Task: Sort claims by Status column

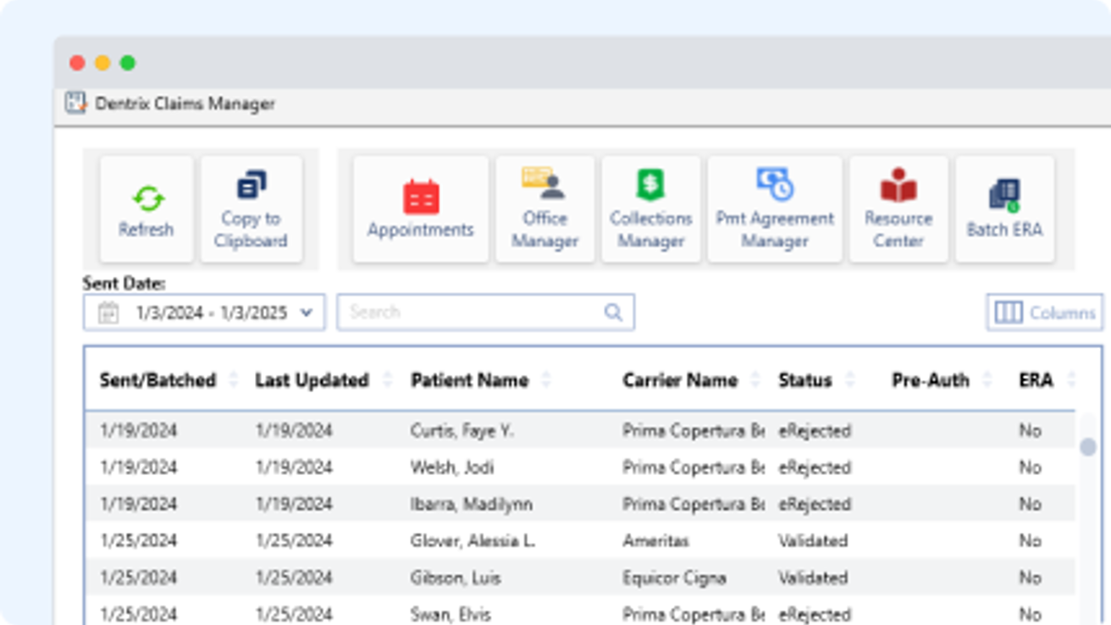Action: click(804, 380)
